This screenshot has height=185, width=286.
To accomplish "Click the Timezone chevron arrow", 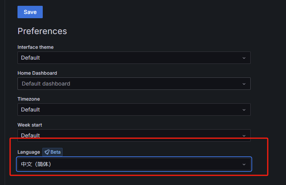I will point(244,110).
